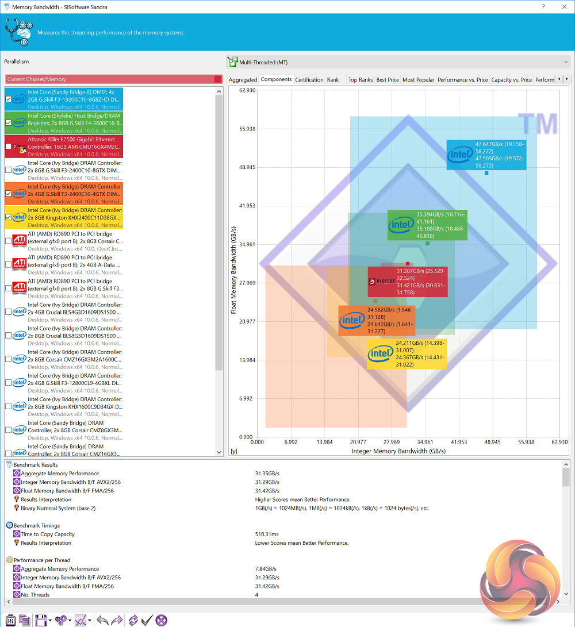575x627 pixels.
Task: Uncheck the Sandy Bridge-E DMI2 entry checkbox
Action: 9,99
